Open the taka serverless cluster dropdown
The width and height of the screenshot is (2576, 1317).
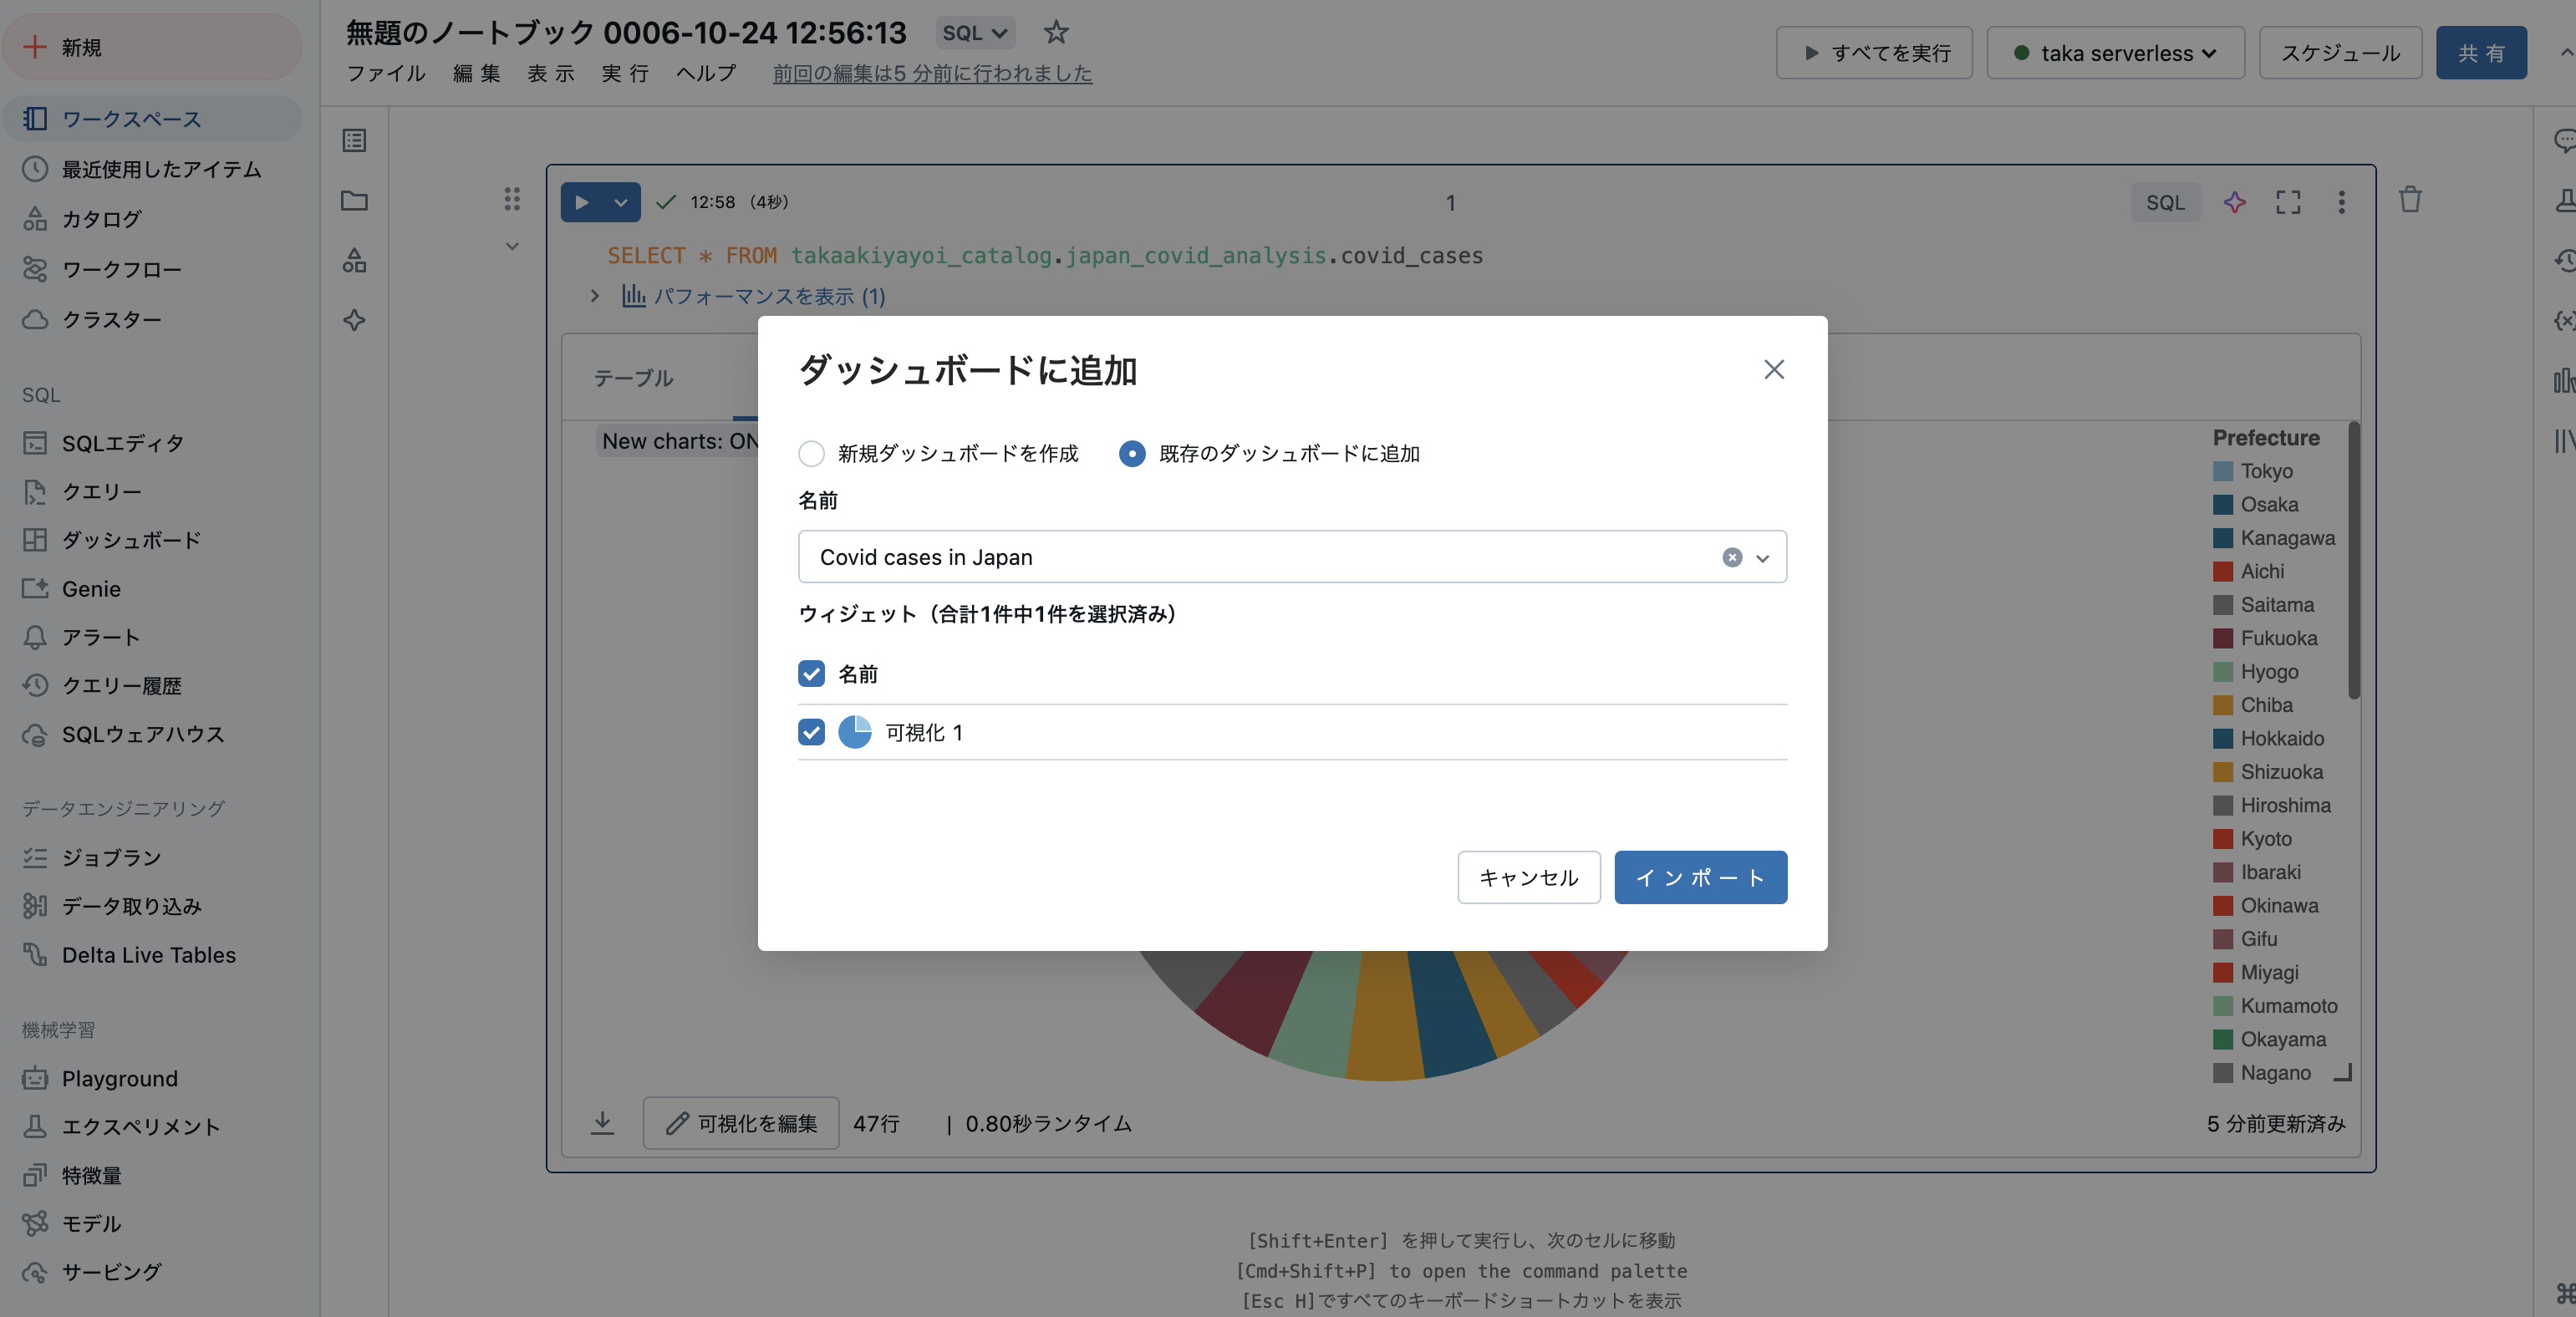point(2114,53)
